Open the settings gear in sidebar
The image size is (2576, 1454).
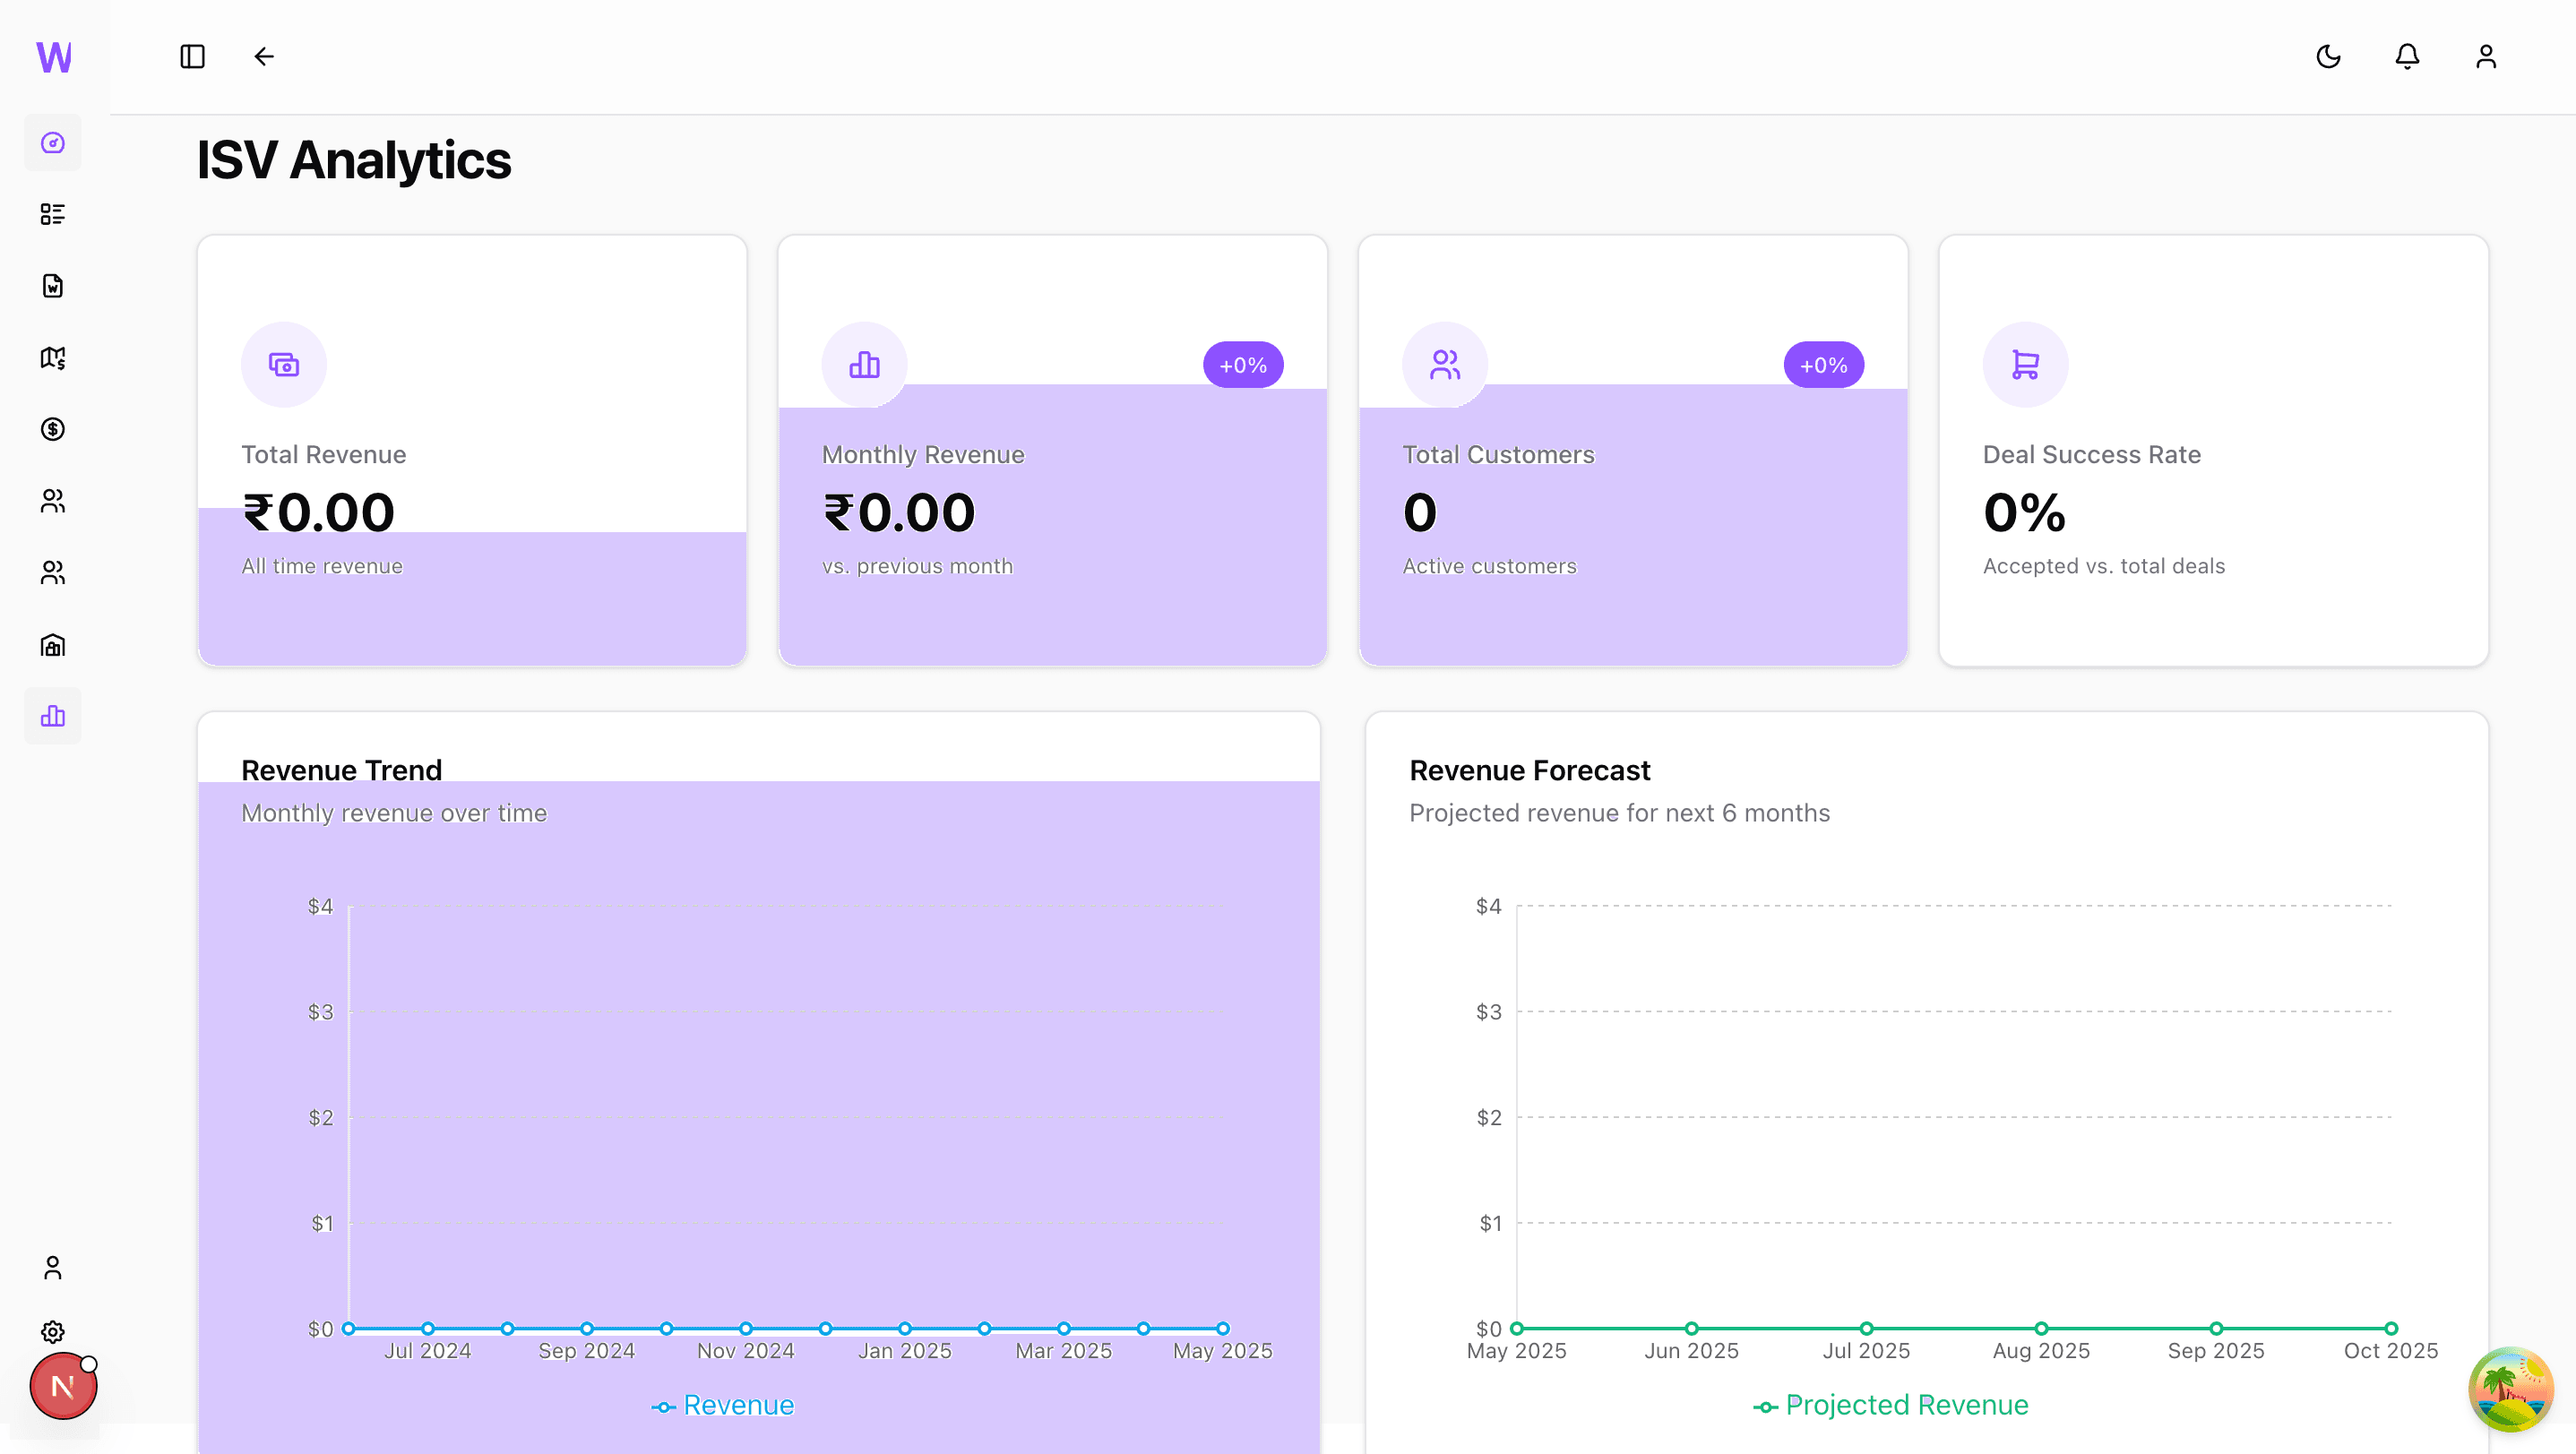(x=53, y=1332)
